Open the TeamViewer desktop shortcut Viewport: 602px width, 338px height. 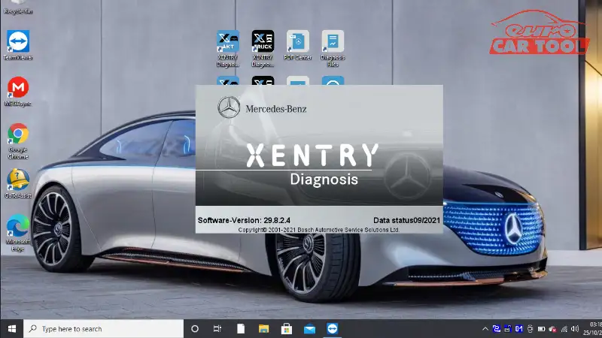17,45
